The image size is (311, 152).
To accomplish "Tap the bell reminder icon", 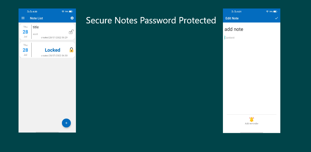I will tap(251, 119).
